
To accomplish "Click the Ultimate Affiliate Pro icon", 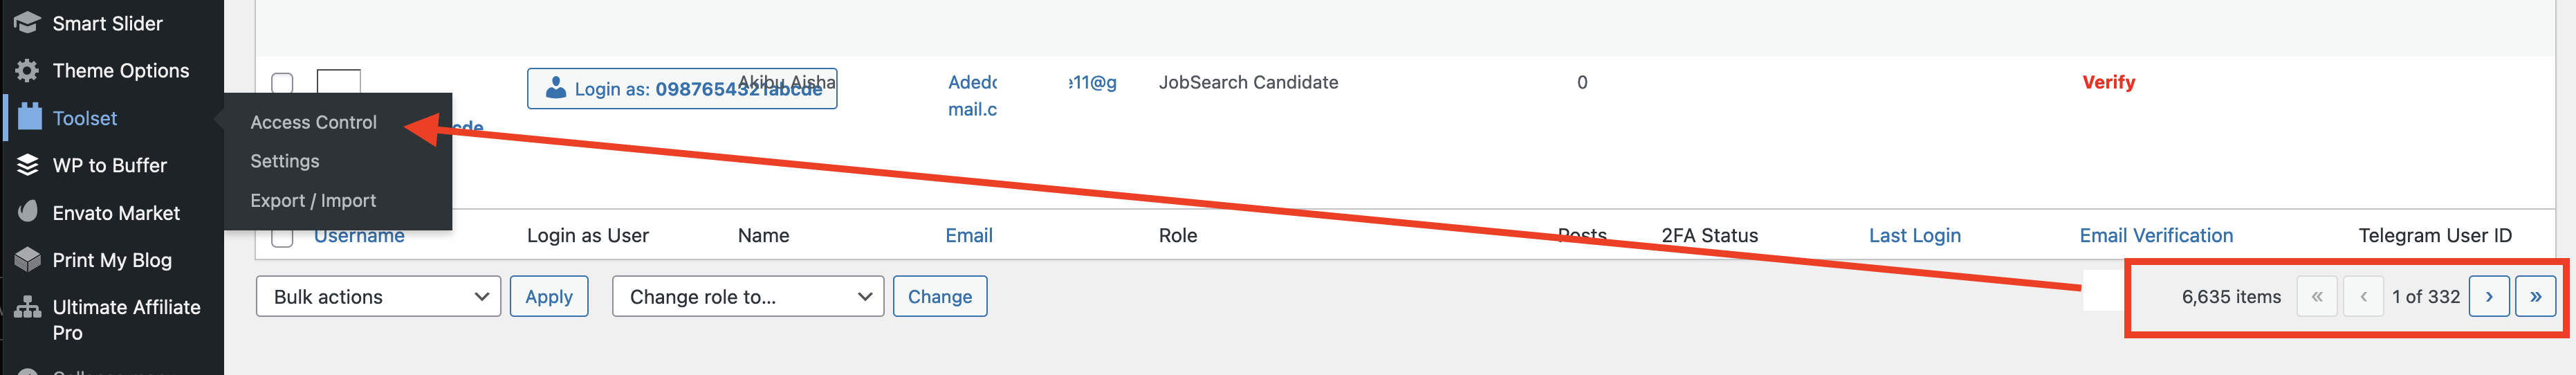I will tap(27, 307).
